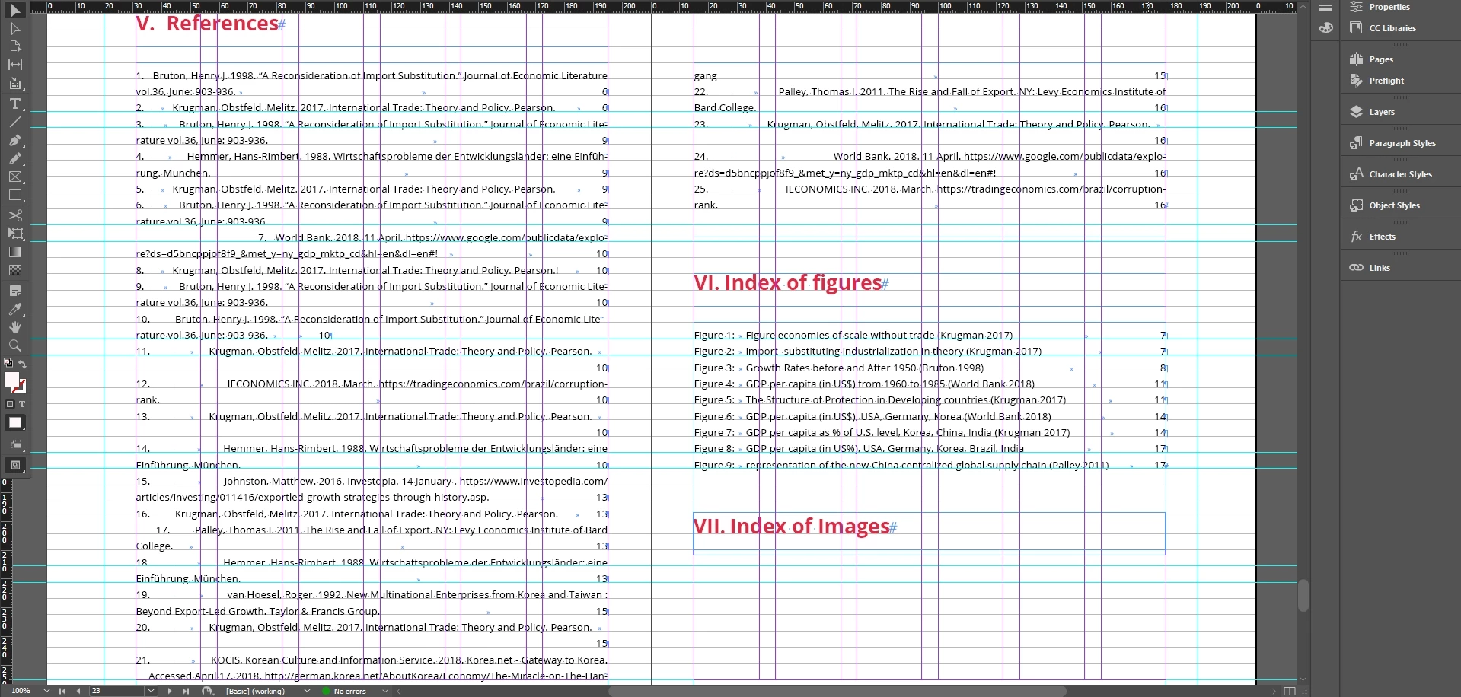Click the split layout view button
Image resolution: width=1461 pixels, height=697 pixels.
pyautogui.click(x=1289, y=691)
